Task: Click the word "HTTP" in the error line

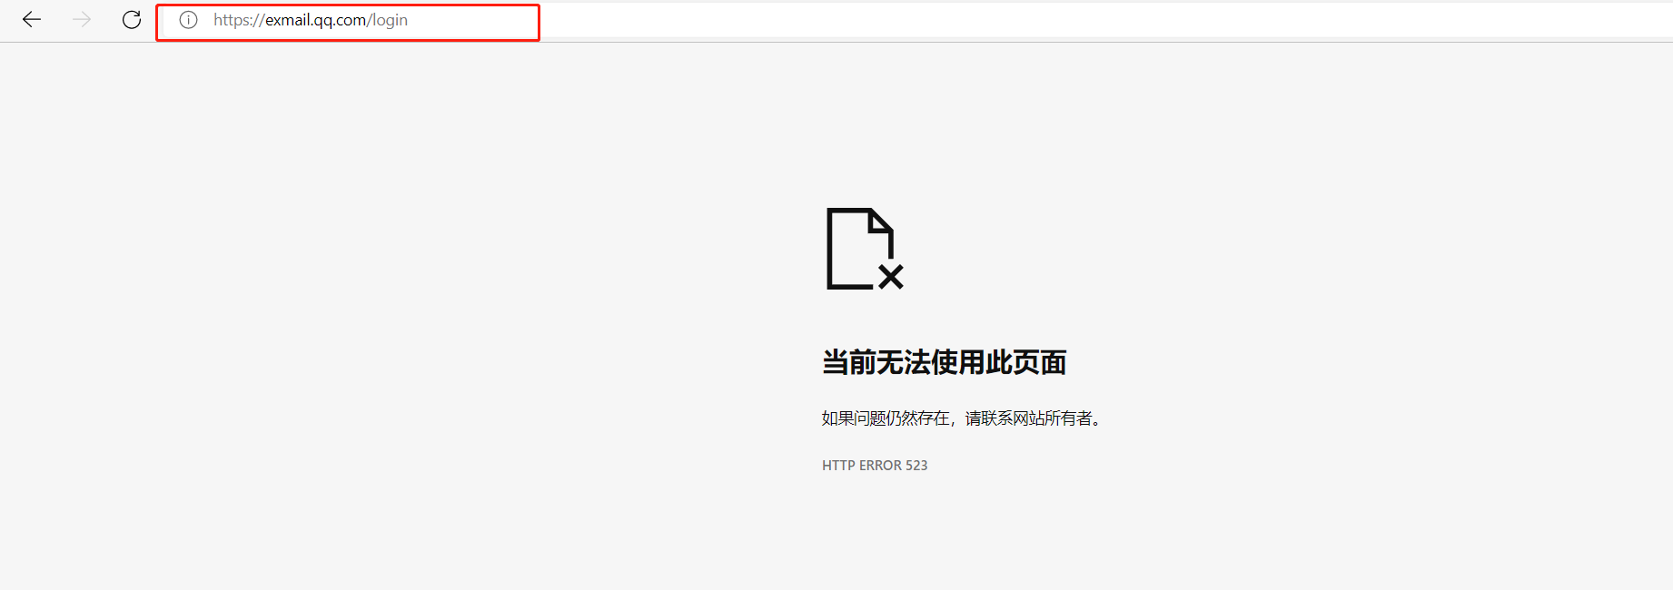Action: 838,466
